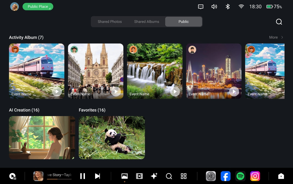Open search with top-right magnifier icon

pos(279,22)
